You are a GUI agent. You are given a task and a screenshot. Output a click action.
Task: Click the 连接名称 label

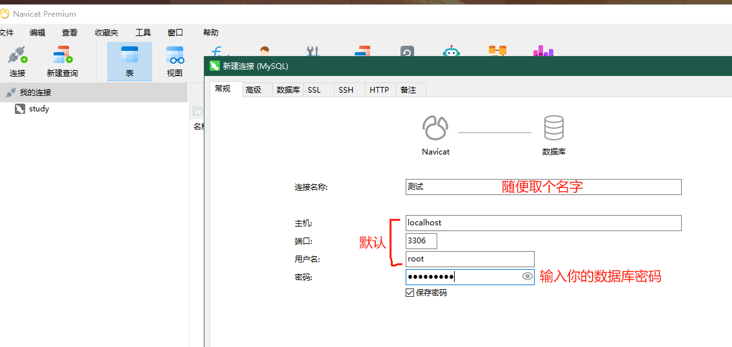click(311, 187)
